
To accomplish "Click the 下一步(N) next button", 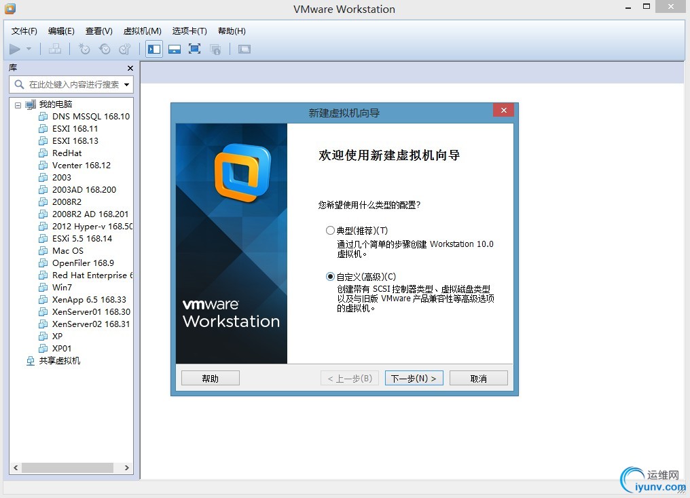I will tap(414, 379).
